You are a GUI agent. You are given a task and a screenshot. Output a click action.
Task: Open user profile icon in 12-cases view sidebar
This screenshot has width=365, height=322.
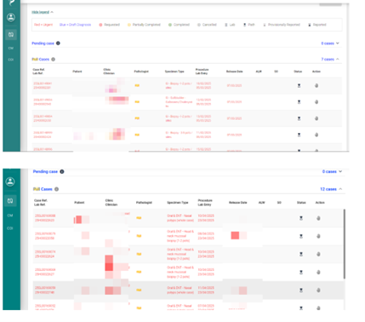tap(10, 181)
